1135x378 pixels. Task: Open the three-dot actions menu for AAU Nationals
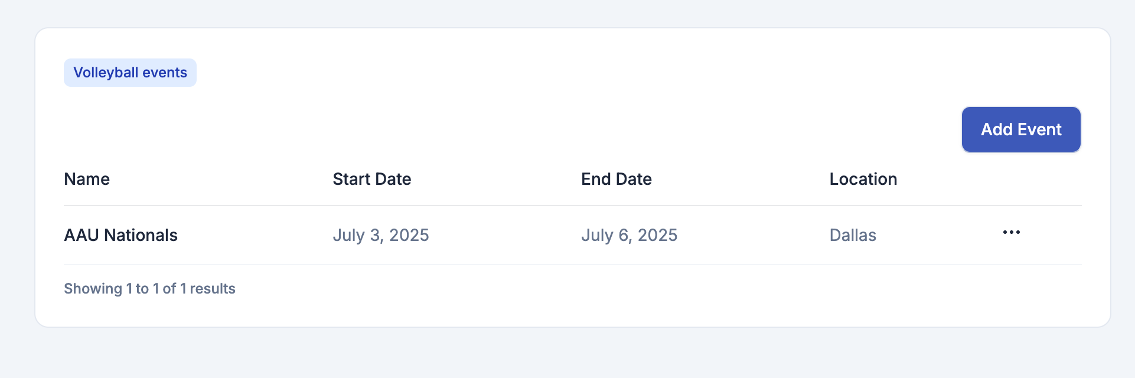[1011, 233]
